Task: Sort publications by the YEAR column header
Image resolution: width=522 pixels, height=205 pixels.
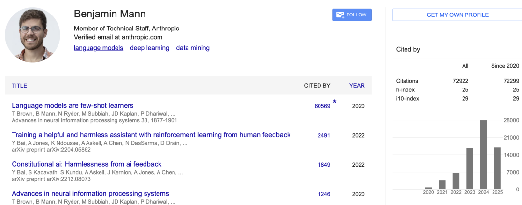Action: coord(357,86)
